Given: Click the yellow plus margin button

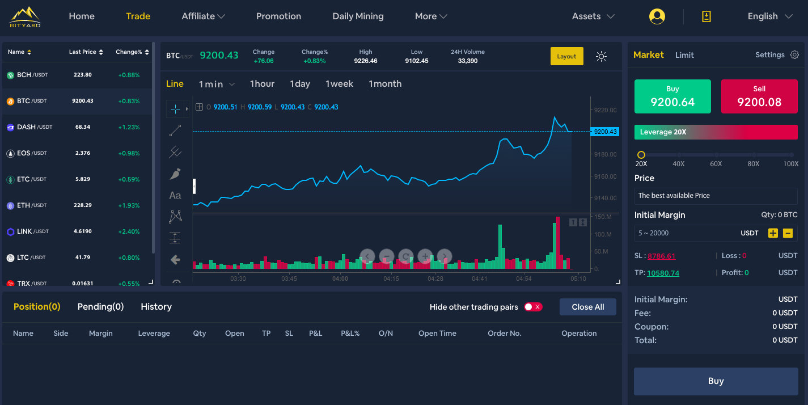Looking at the screenshot, I should coord(773,233).
